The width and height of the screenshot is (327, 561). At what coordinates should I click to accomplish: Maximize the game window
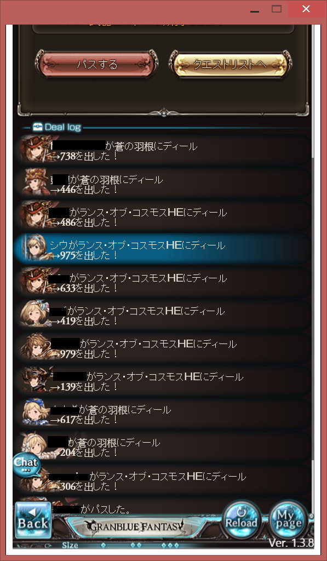tap(277, 9)
